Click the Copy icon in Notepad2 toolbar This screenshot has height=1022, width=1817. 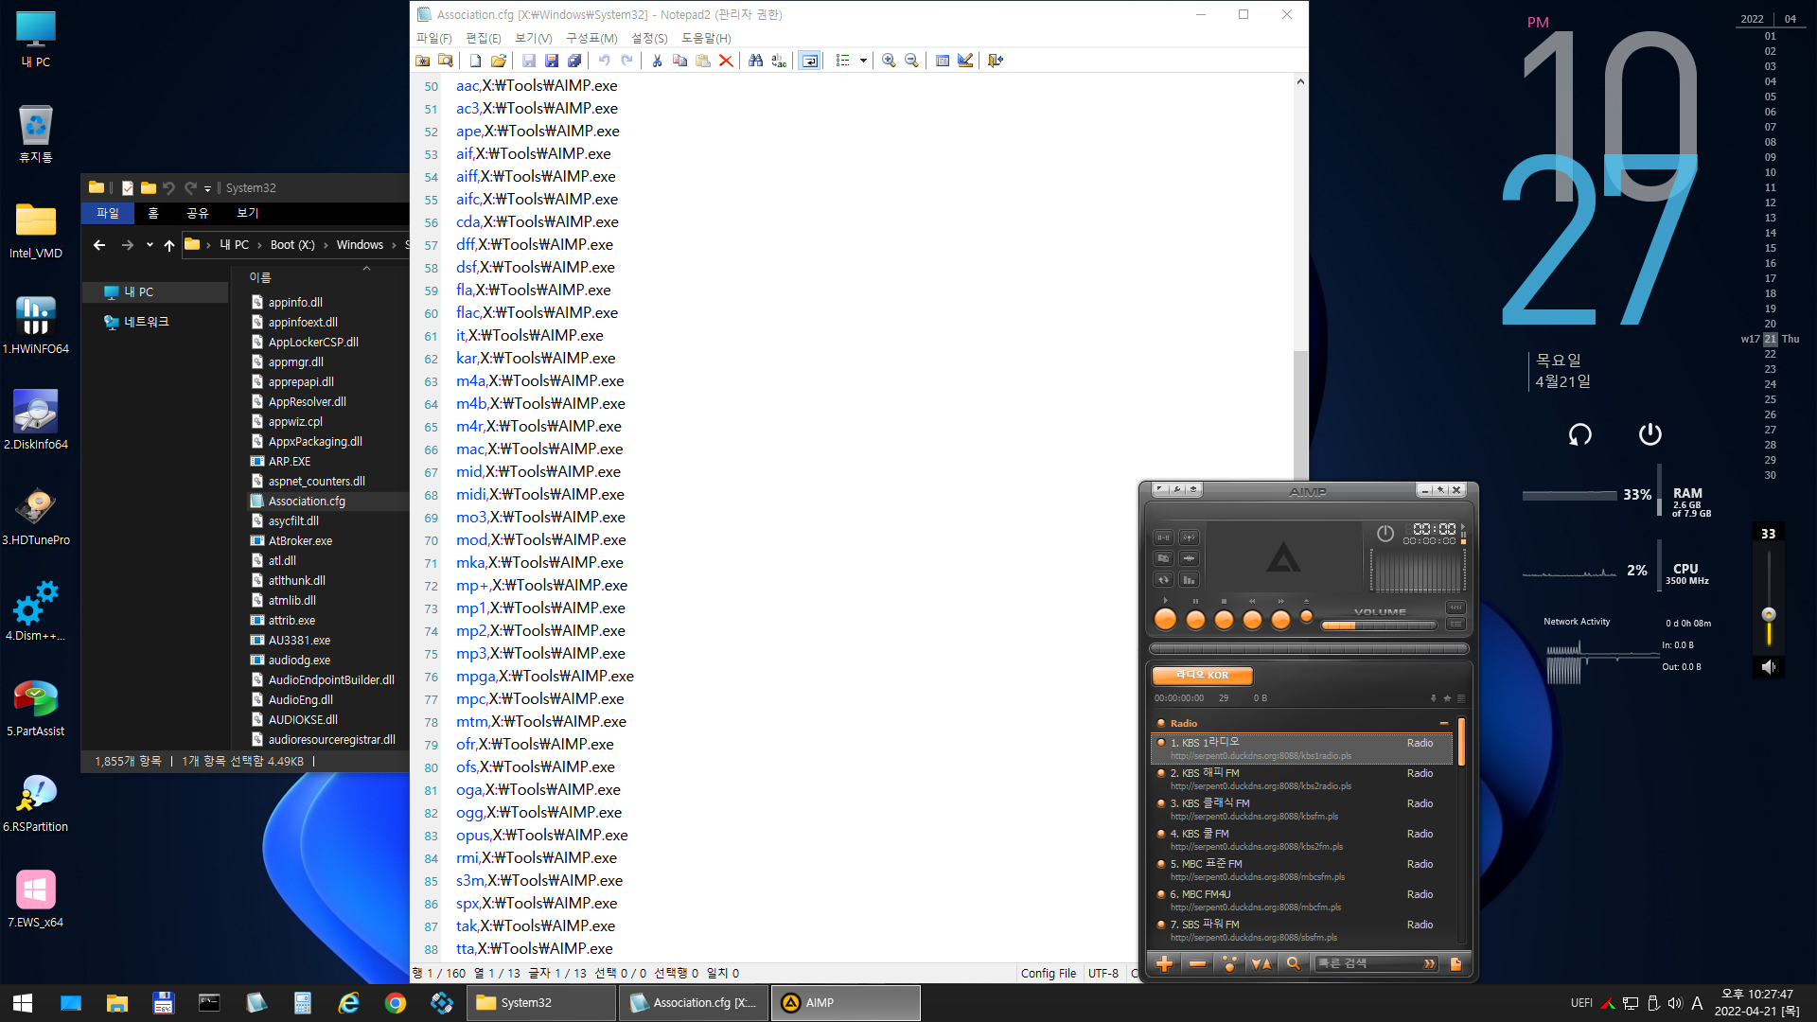679,61
